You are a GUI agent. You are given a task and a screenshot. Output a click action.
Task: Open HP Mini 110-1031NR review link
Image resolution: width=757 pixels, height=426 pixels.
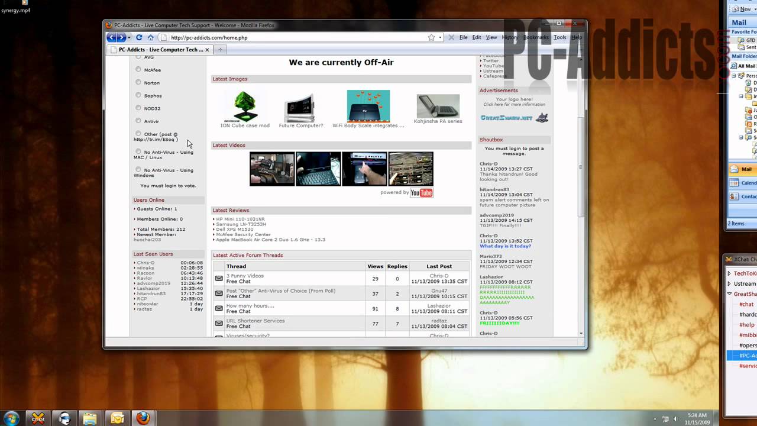240,219
